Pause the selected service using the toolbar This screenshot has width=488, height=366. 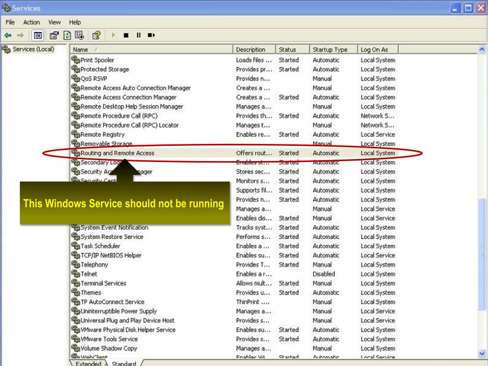click(139, 35)
